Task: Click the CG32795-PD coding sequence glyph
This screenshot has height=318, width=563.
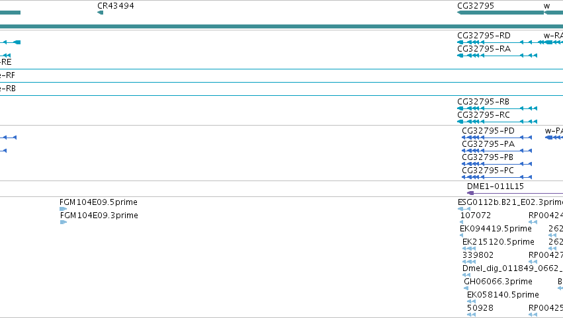Action: (497, 138)
